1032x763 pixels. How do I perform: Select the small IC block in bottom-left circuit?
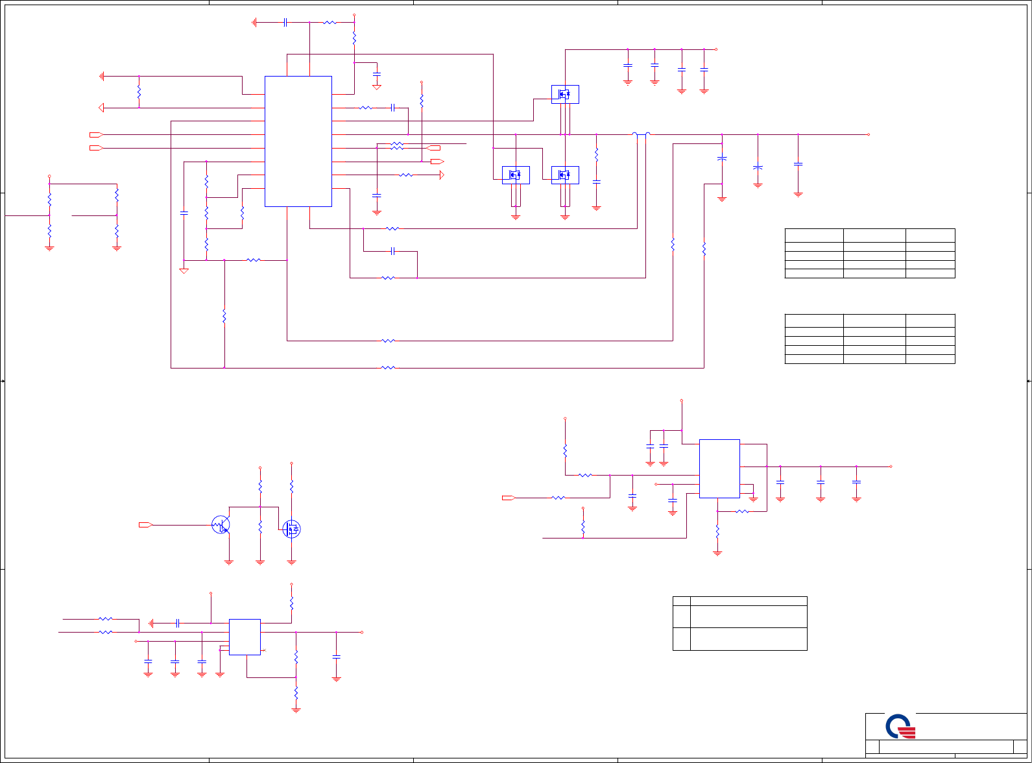click(x=245, y=636)
